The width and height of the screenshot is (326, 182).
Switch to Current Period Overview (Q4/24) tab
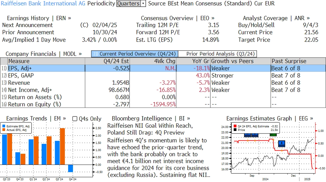135,54
